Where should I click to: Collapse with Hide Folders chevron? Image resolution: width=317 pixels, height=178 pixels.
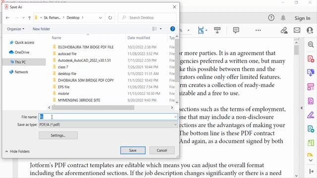click(6, 151)
